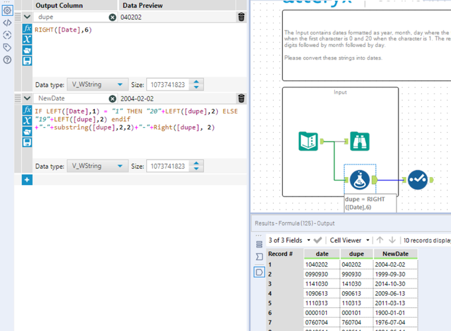Clear the NewDate output column name
451x331 pixels.
click(x=112, y=99)
